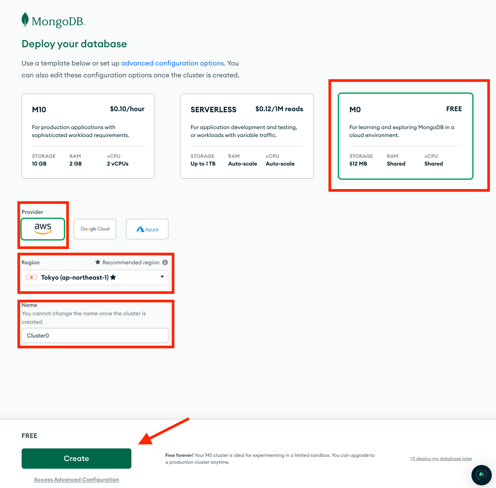The height and width of the screenshot is (488, 496).
Task: Click the Create button
Action: click(x=76, y=458)
